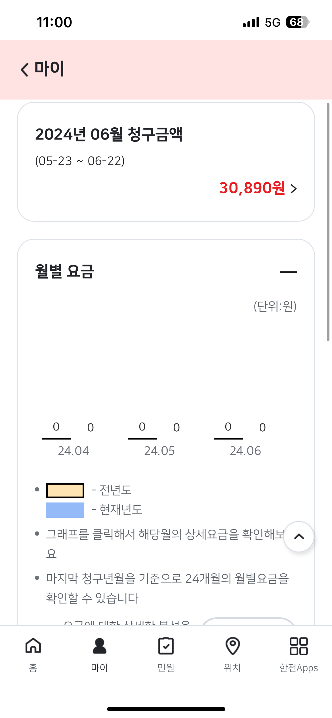Tap the 30,890원 billed amount
Image resolution: width=332 pixels, height=718 pixels.
(x=252, y=188)
